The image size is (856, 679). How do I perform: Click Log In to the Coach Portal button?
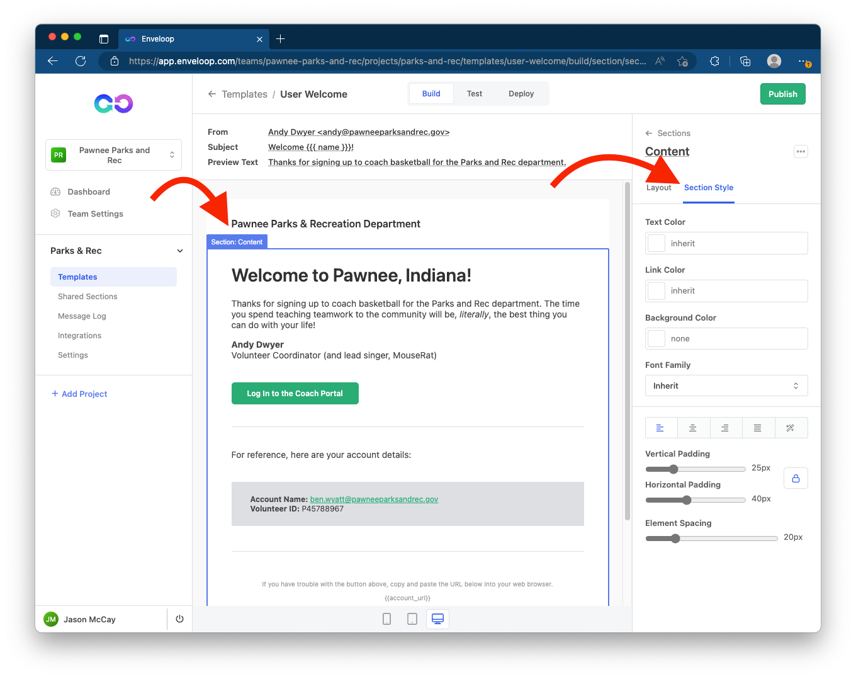(x=295, y=393)
